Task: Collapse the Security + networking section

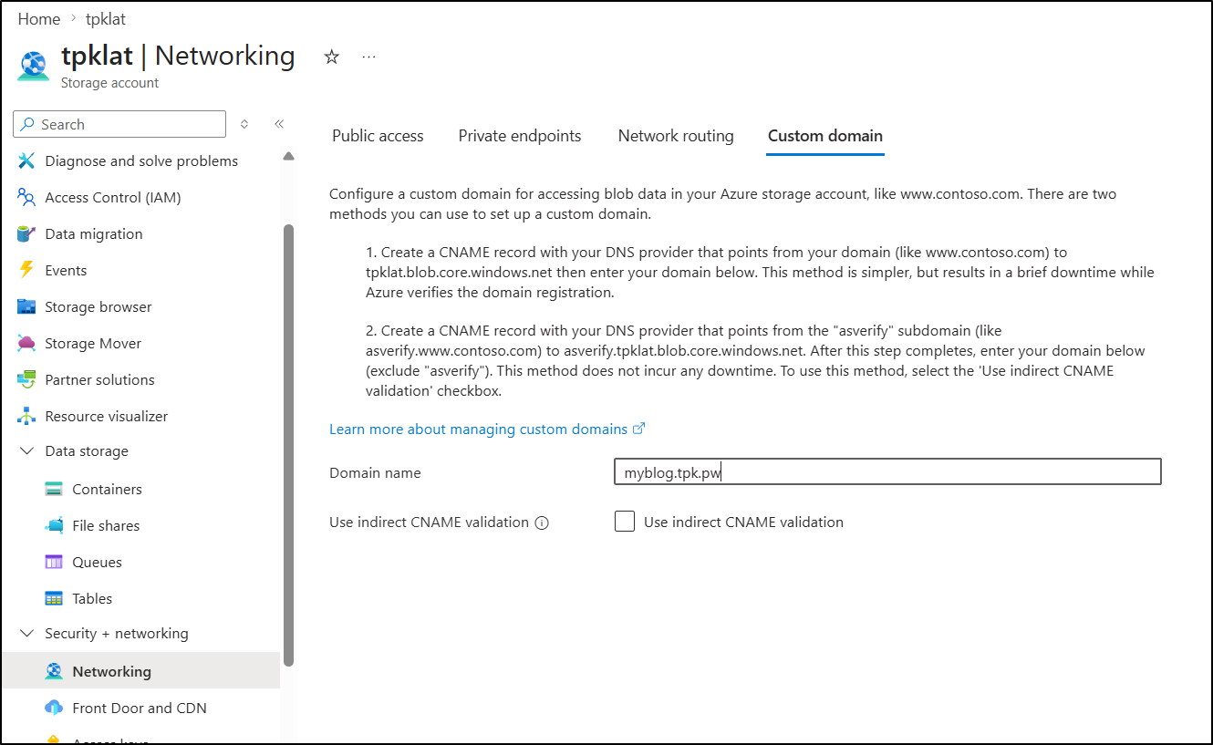Action: coord(26,634)
